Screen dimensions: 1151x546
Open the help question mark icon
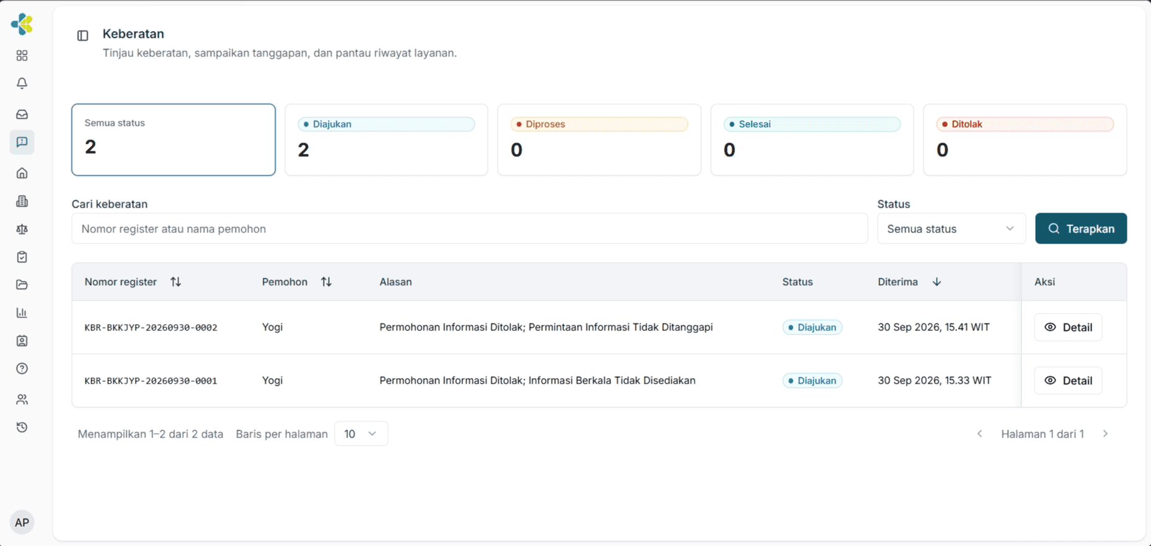coord(22,368)
